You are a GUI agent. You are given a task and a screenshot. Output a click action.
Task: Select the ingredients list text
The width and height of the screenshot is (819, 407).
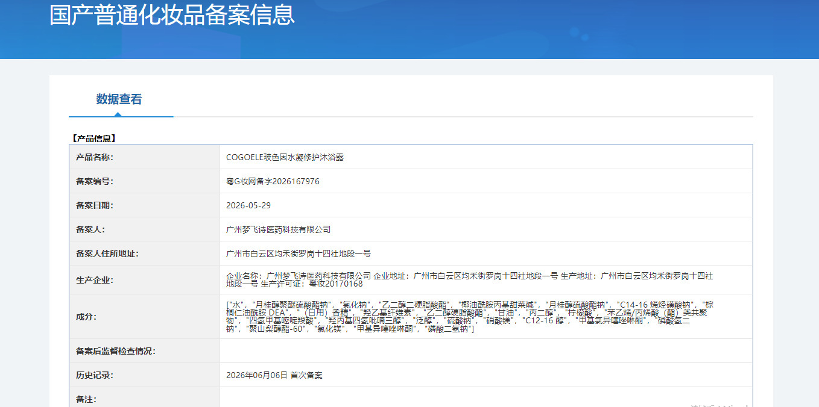469,317
